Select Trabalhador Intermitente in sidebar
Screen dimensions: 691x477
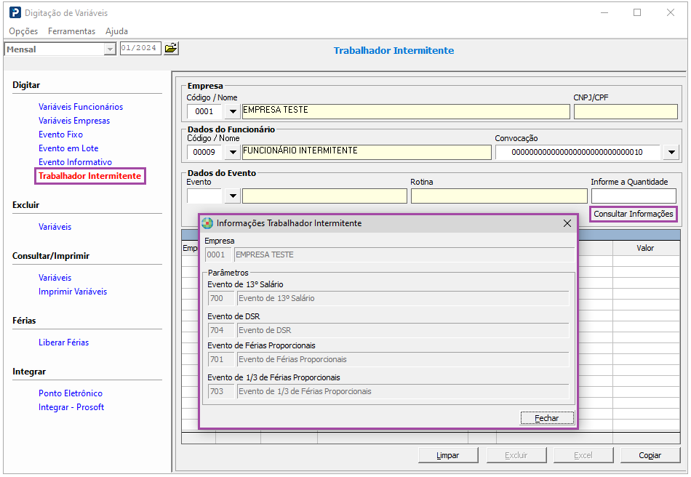tap(90, 176)
